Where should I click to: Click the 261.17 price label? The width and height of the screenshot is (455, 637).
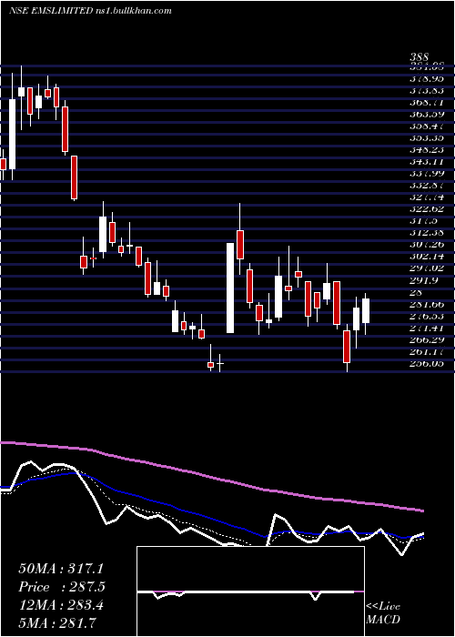[426, 351]
